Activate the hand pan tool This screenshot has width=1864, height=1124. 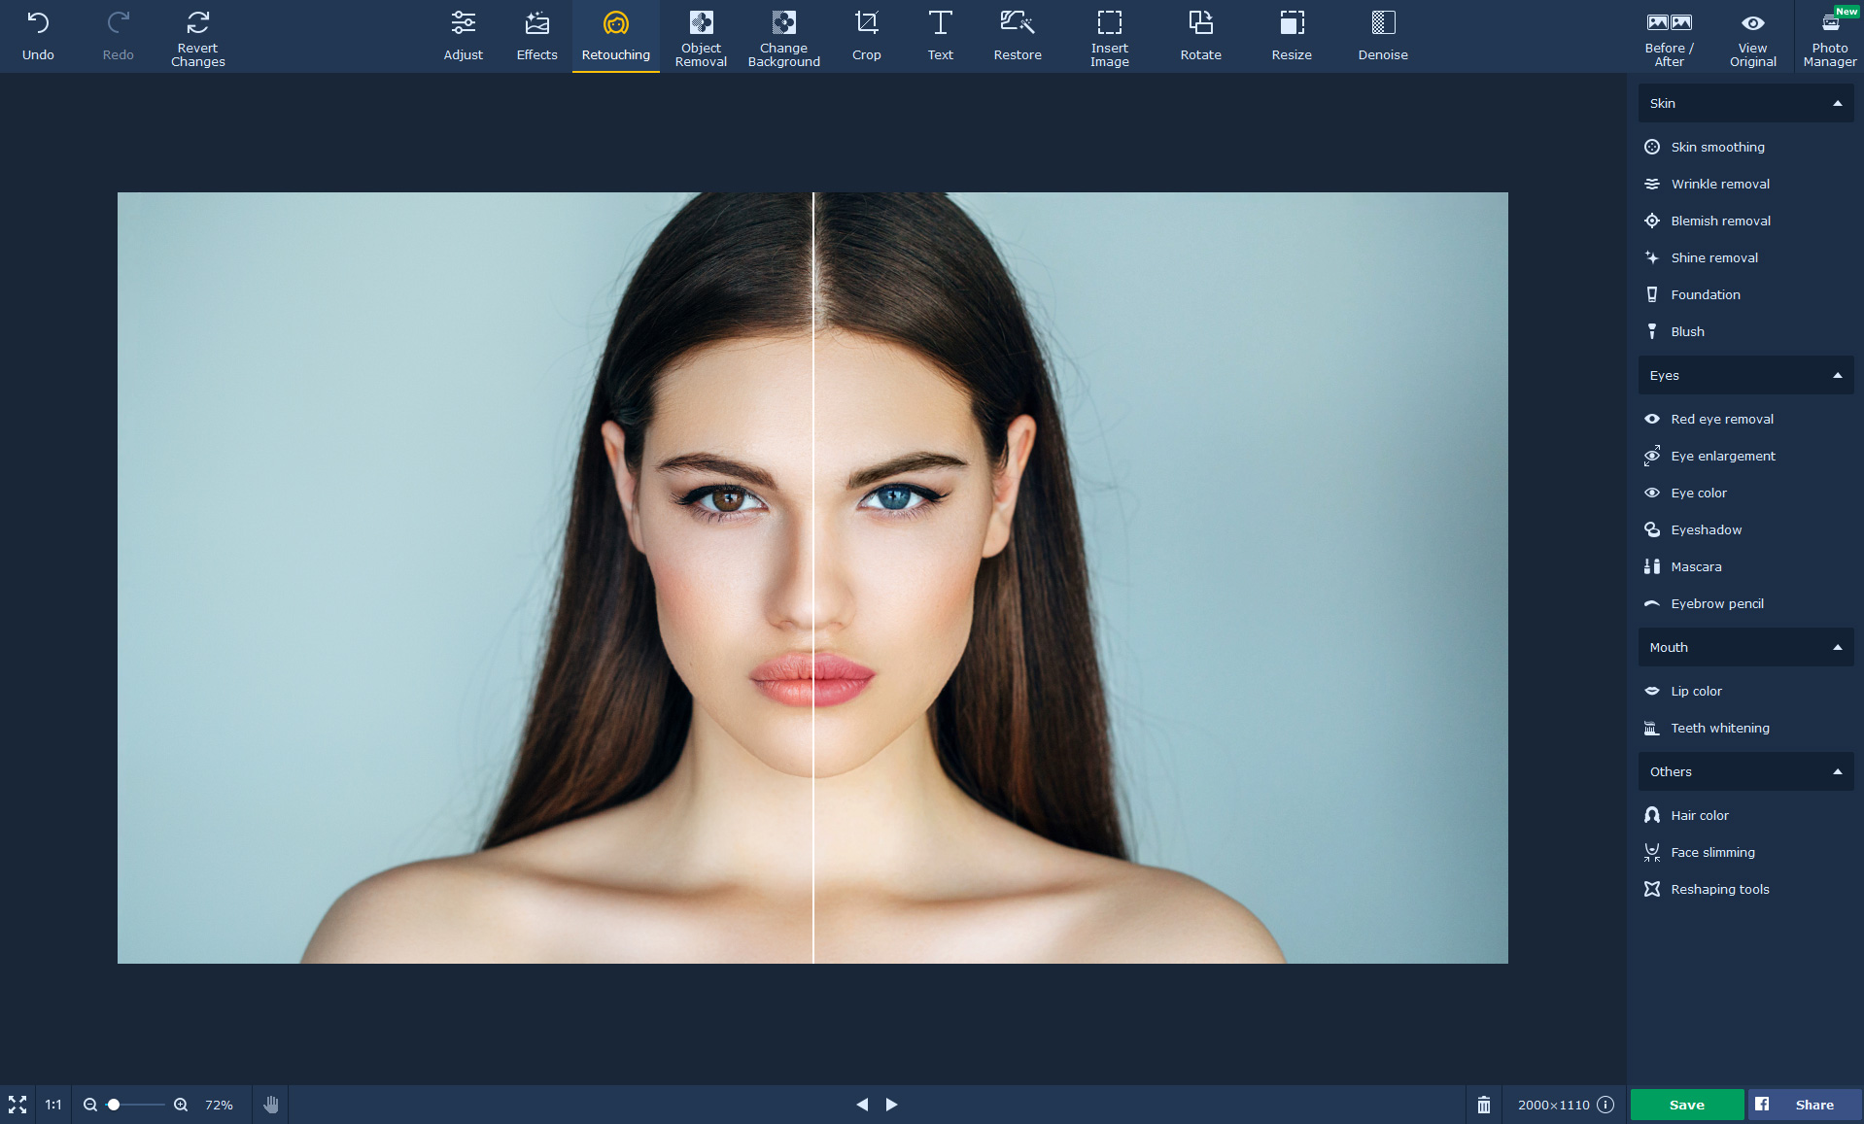271,1105
